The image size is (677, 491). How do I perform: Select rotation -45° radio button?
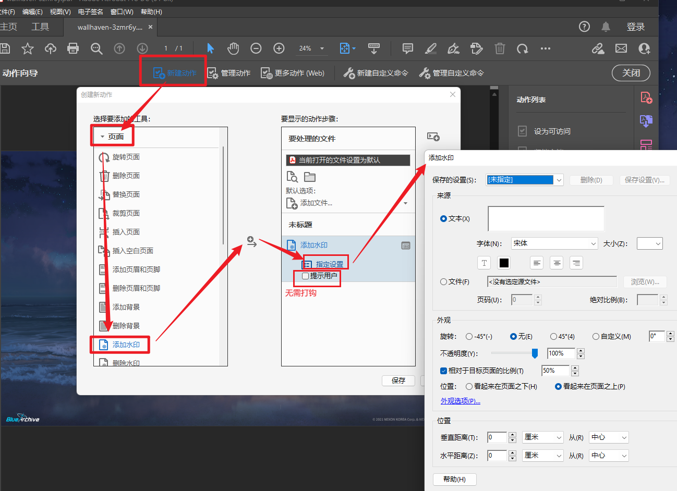point(469,337)
